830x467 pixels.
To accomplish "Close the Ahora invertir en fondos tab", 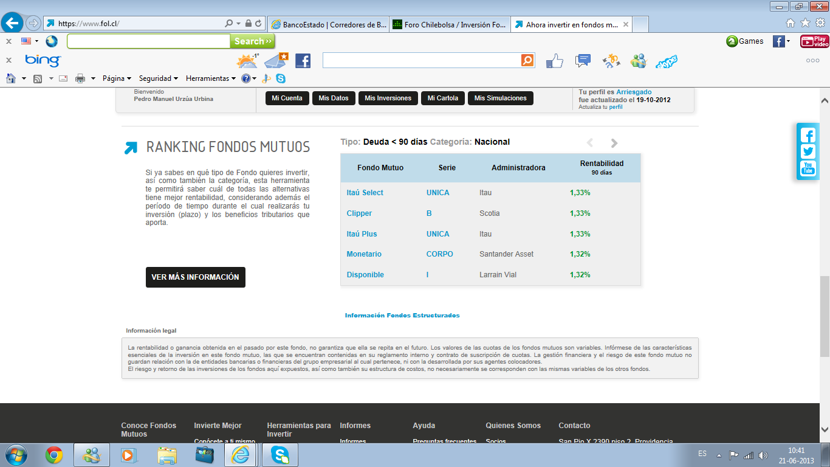I will [x=625, y=25].
